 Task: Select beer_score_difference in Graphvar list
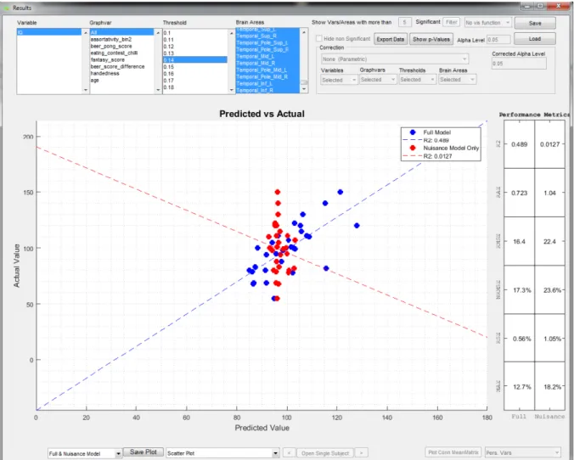122,66
